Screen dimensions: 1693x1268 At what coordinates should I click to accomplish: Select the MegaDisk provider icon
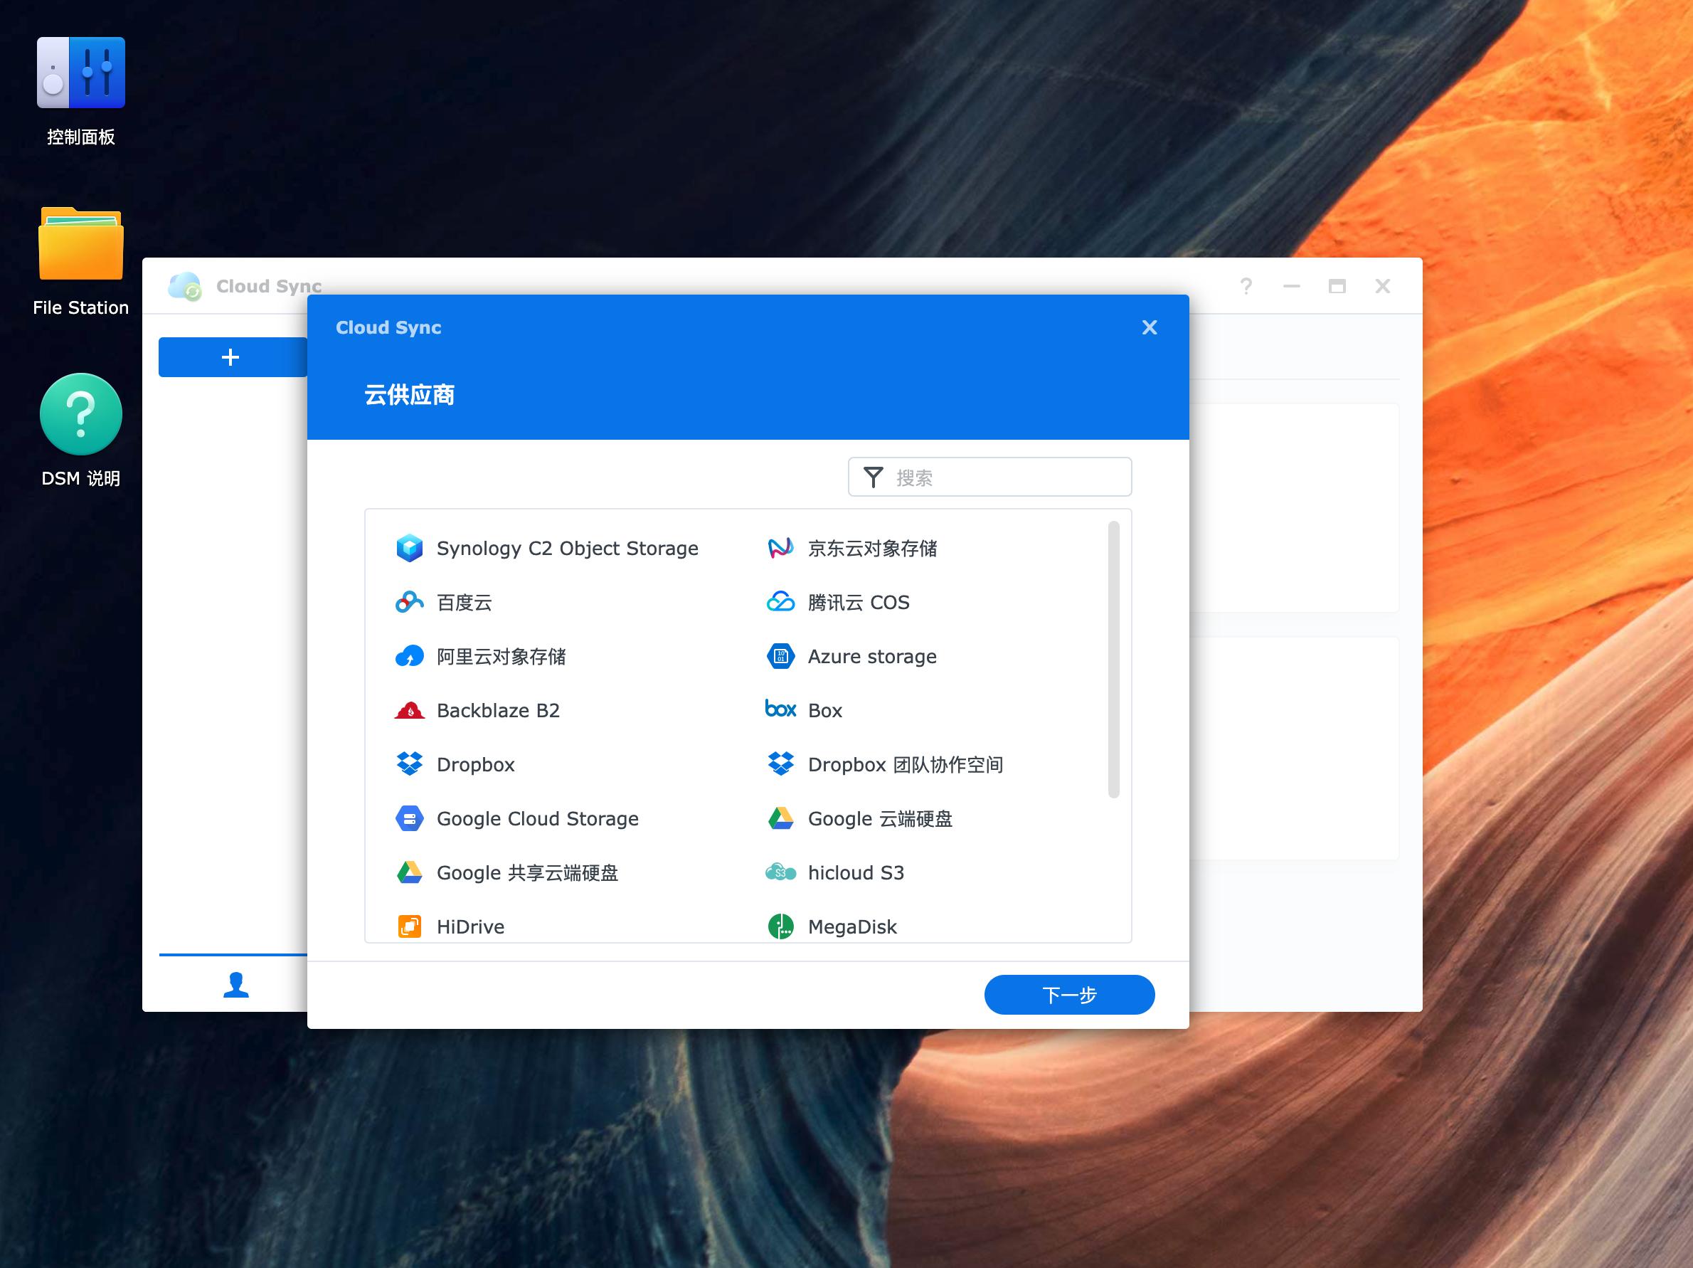[780, 926]
